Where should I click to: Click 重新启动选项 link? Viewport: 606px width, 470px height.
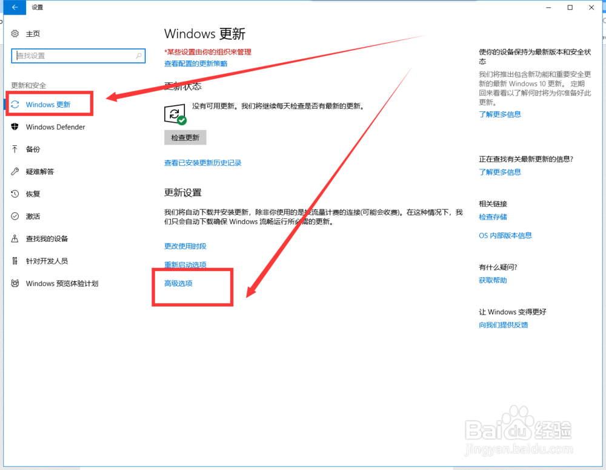tap(185, 265)
